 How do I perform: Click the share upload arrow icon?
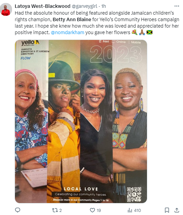pos(177,210)
